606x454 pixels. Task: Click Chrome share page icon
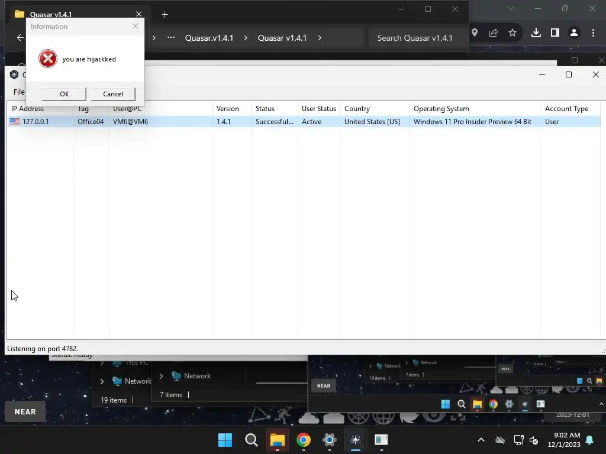tap(494, 33)
